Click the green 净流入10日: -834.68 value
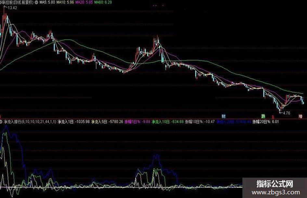The height and width of the screenshot is (198, 307). click(168, 122)
